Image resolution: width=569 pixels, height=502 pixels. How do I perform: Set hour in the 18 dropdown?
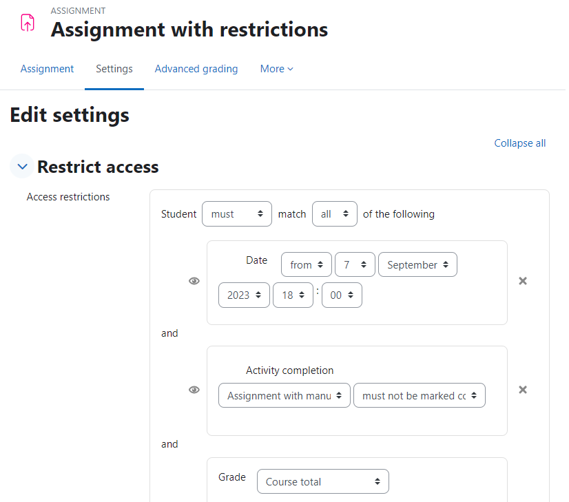[x=293, y=295]
